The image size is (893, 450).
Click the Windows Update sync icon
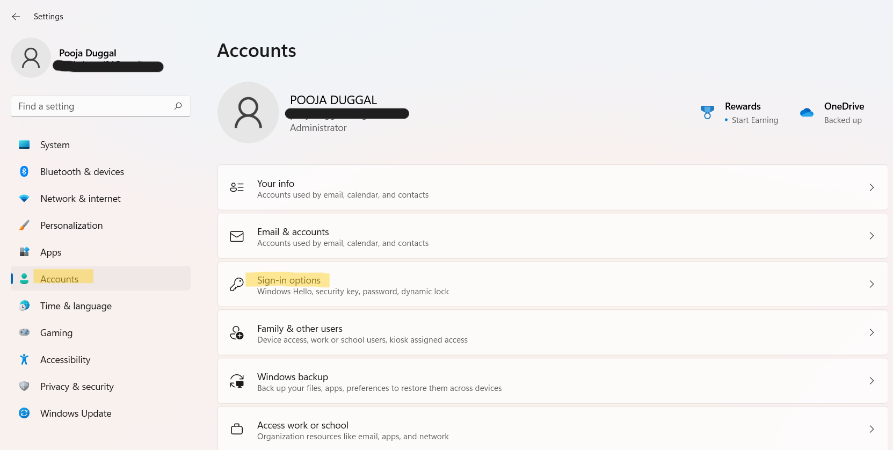[24, 413]
